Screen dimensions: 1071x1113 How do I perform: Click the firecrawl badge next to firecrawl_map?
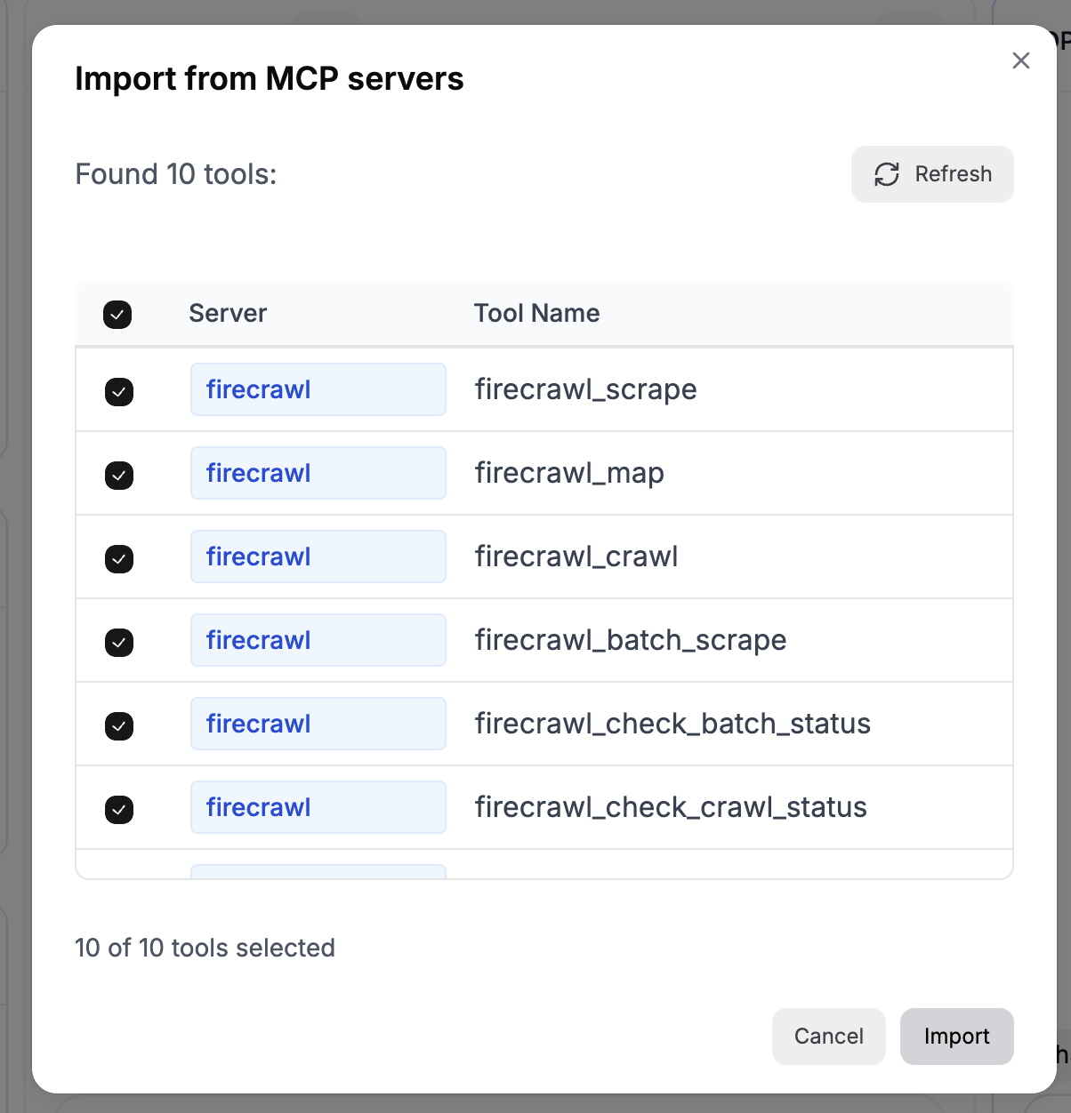(318, 473)
